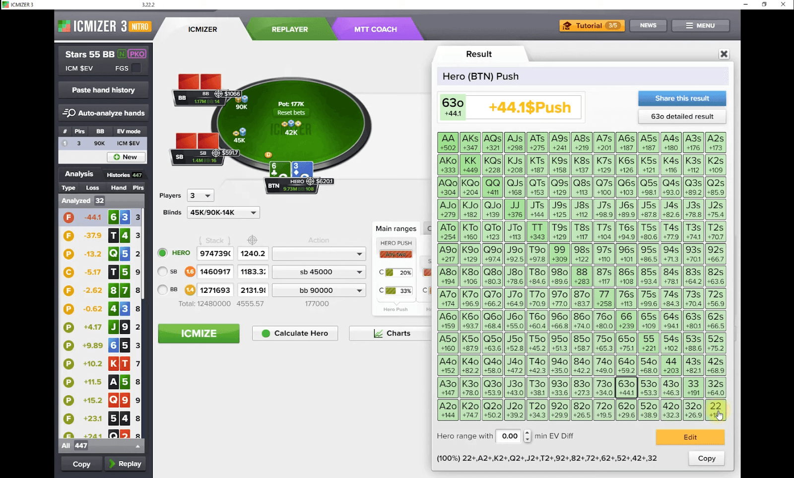Screen dimensions: 794x478
Task: Click the orange Edit button
Action: coord(690,437)
